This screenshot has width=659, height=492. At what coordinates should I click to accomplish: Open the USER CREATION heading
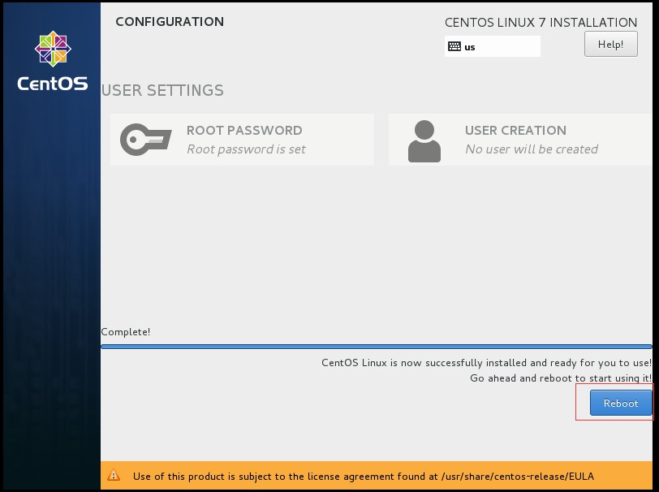[515, 131]
